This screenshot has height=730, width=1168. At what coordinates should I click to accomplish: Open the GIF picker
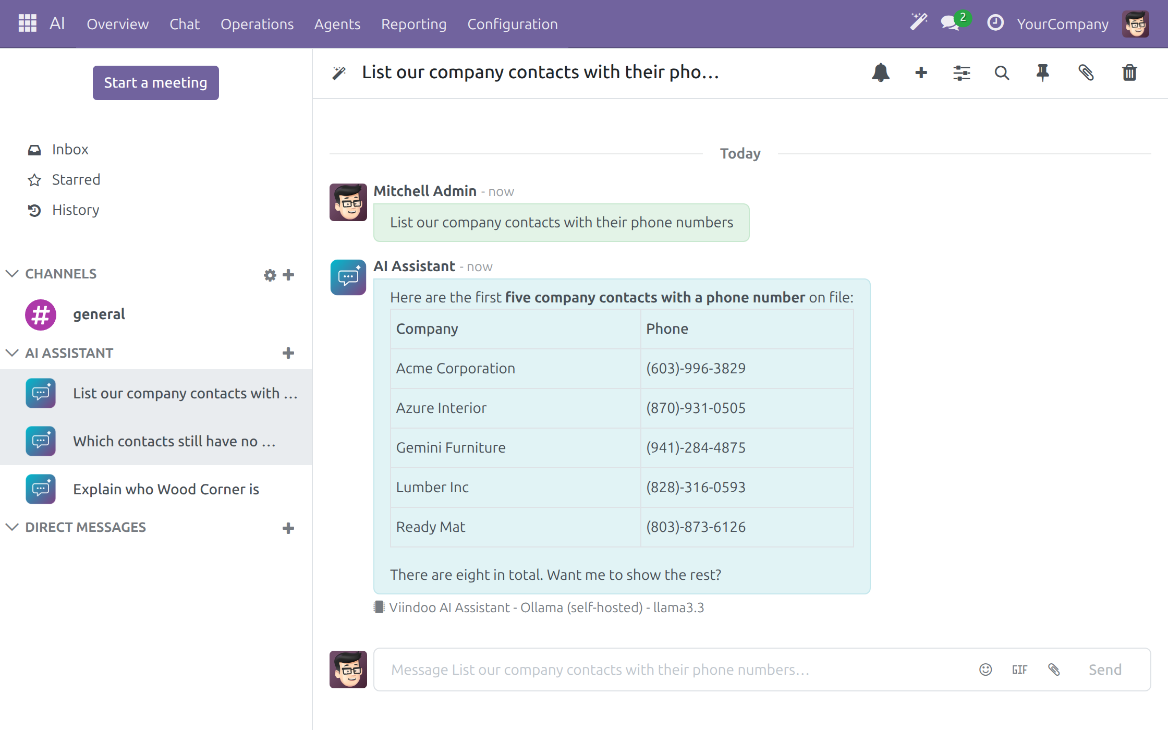pos(1019,670)
